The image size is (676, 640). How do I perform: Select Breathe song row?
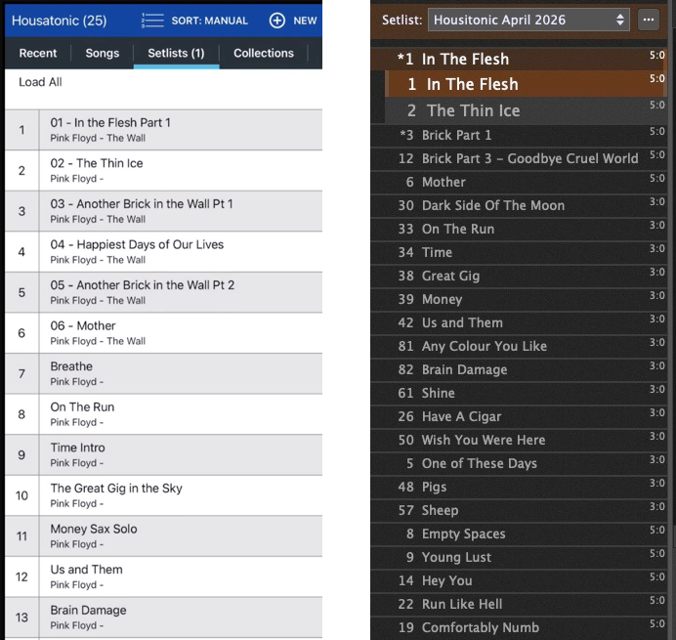coord(163,373)
